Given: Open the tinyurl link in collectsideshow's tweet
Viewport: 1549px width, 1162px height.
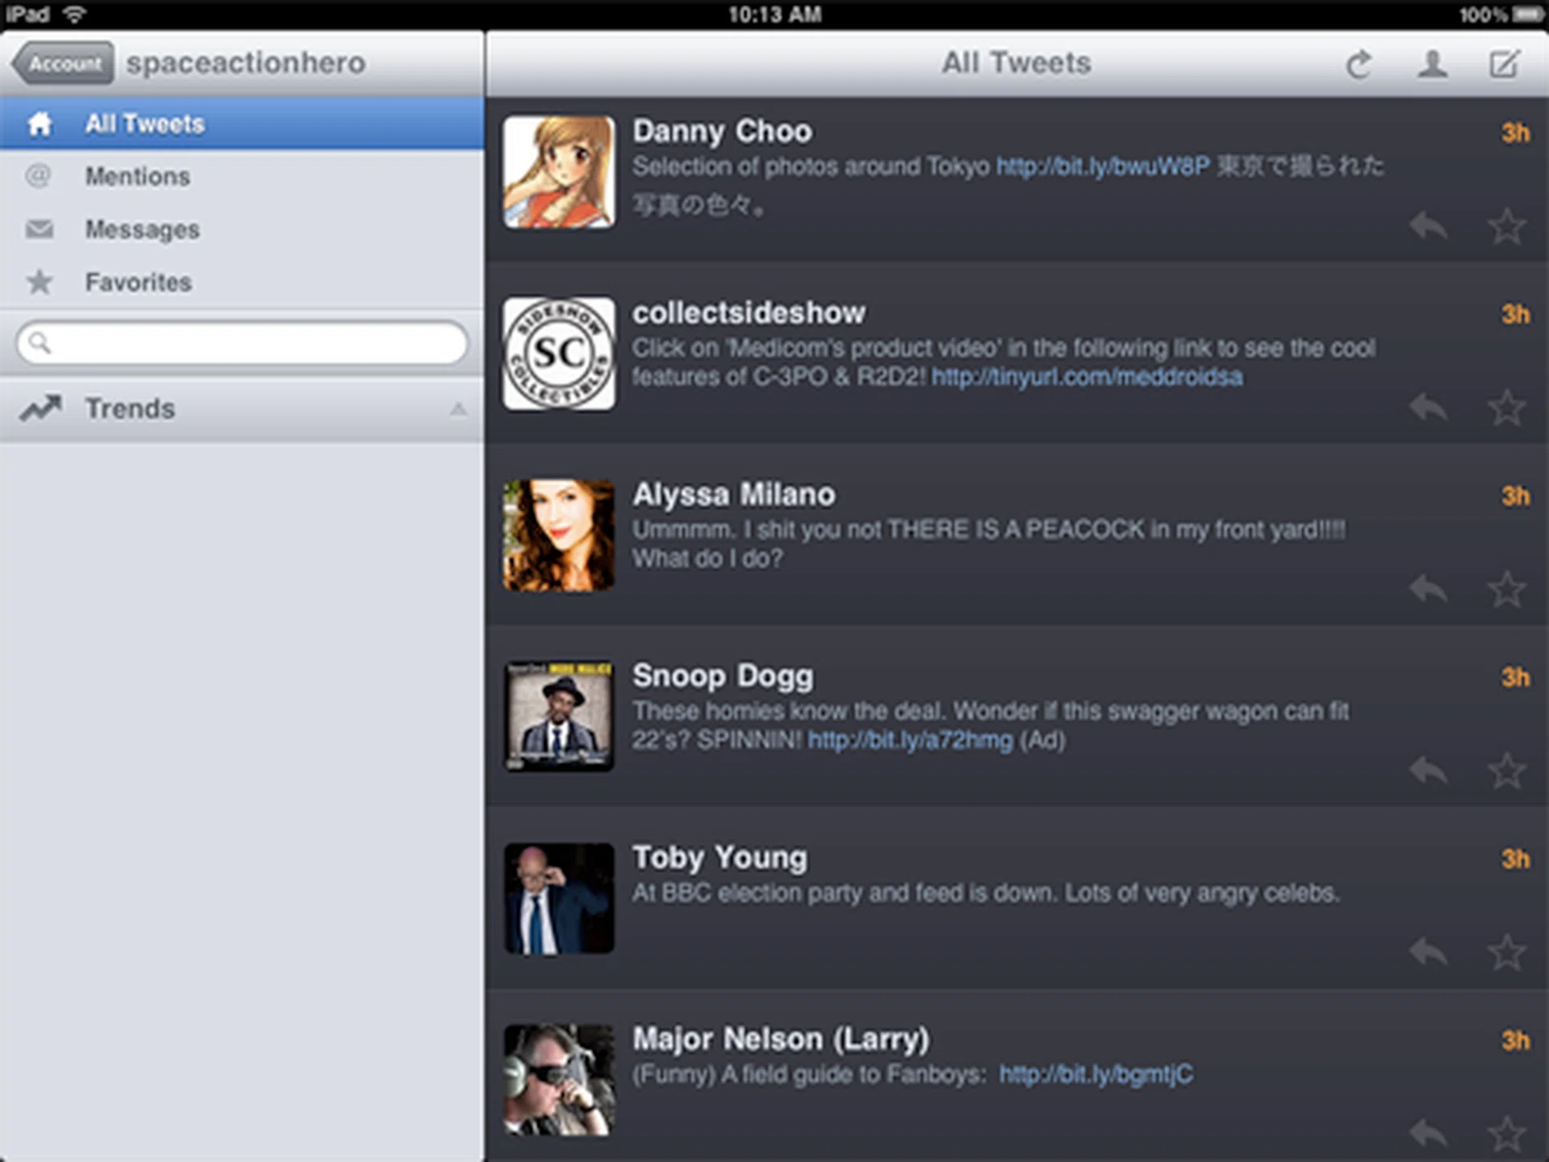Looking at the screenshot, I should point(1087,377).
